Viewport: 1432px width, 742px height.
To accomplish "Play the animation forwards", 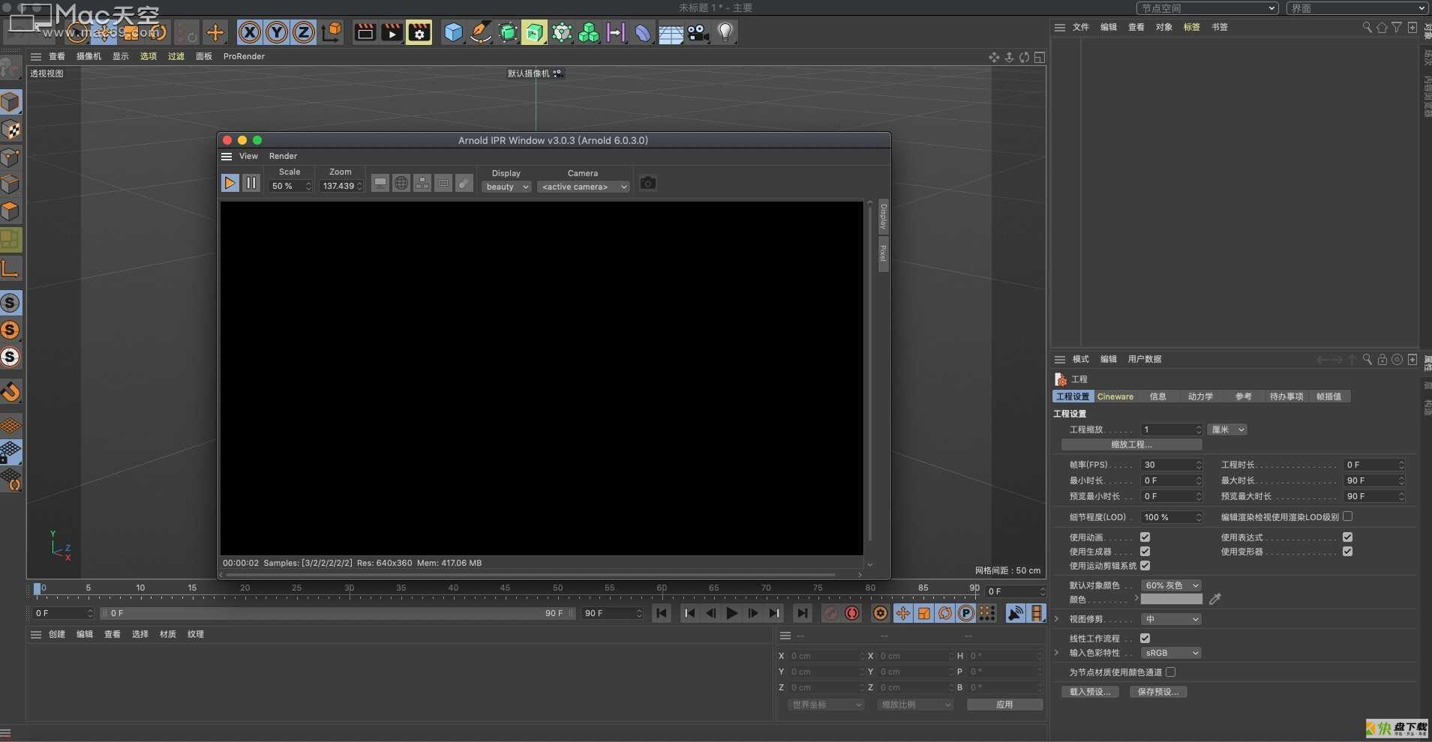I will pyautogui.click(x=732, y=613).
